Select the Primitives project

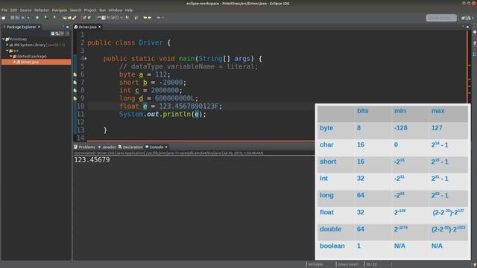click(18, 39)
